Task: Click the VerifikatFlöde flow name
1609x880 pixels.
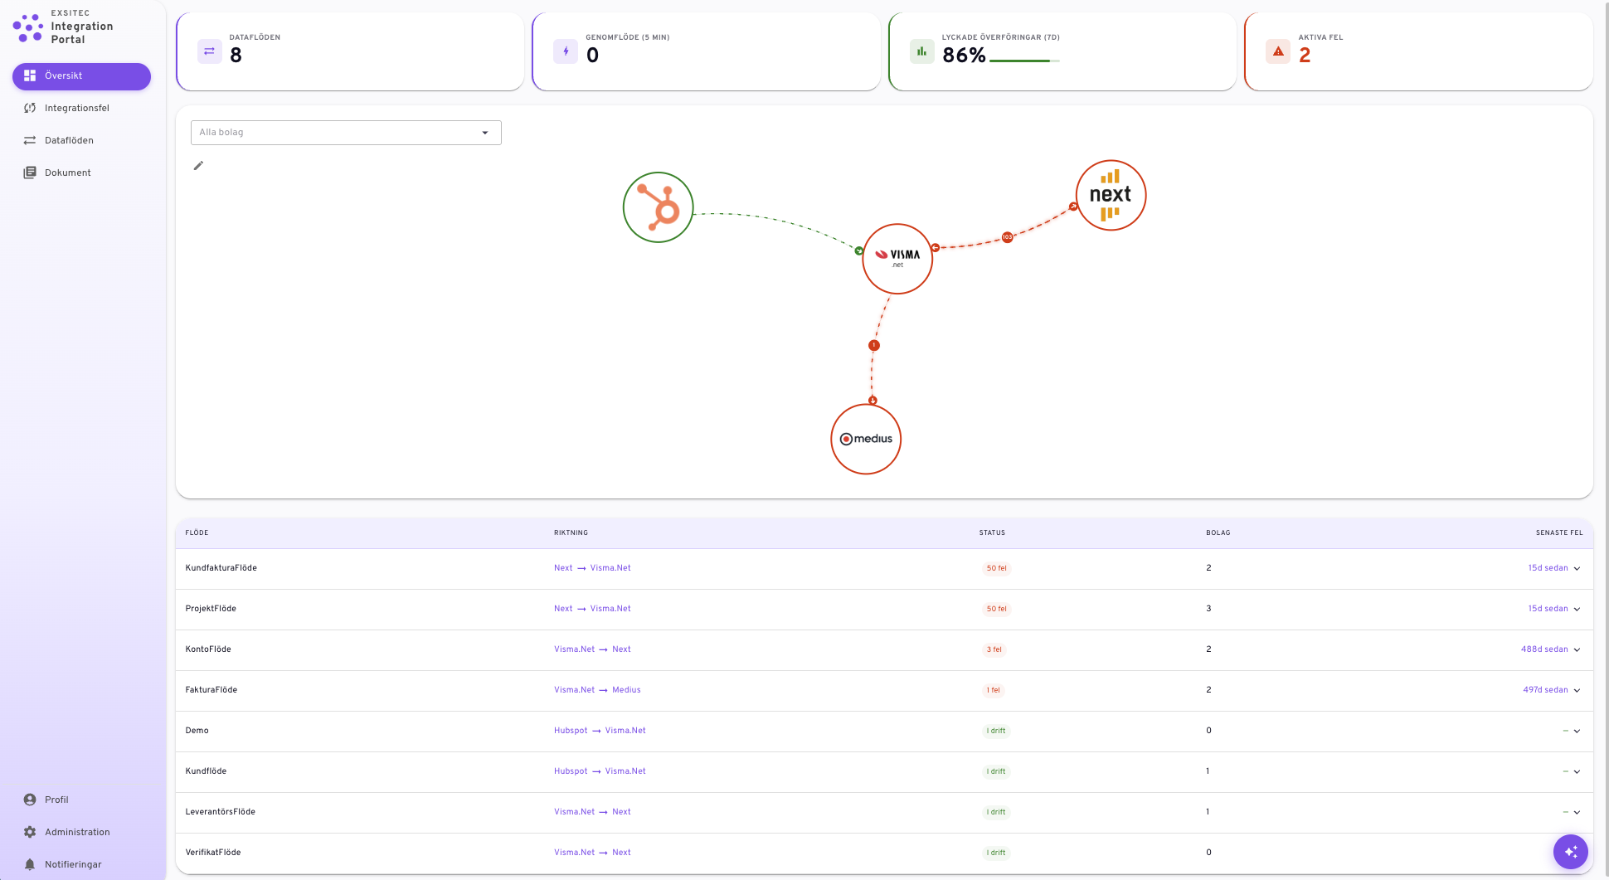Action: [x=213, y=853]
